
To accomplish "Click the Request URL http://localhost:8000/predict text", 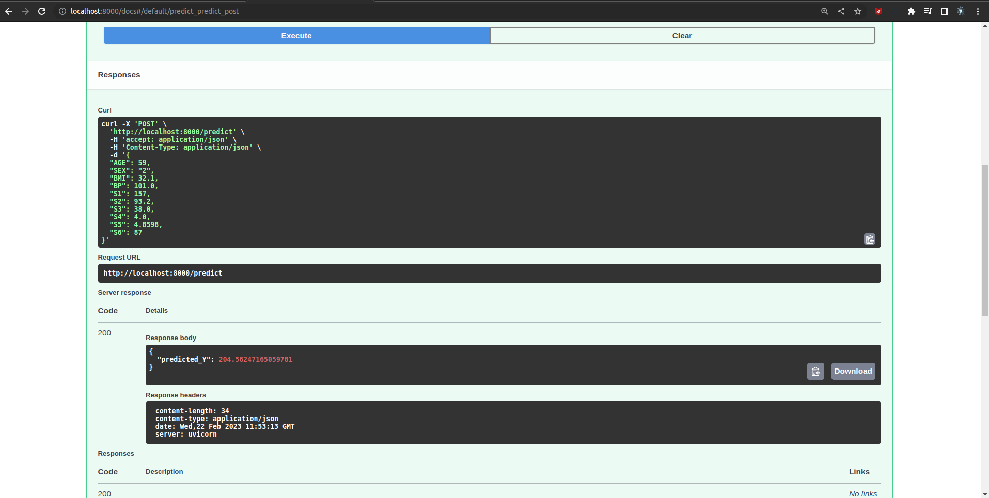I will click(x=163, y=273).
